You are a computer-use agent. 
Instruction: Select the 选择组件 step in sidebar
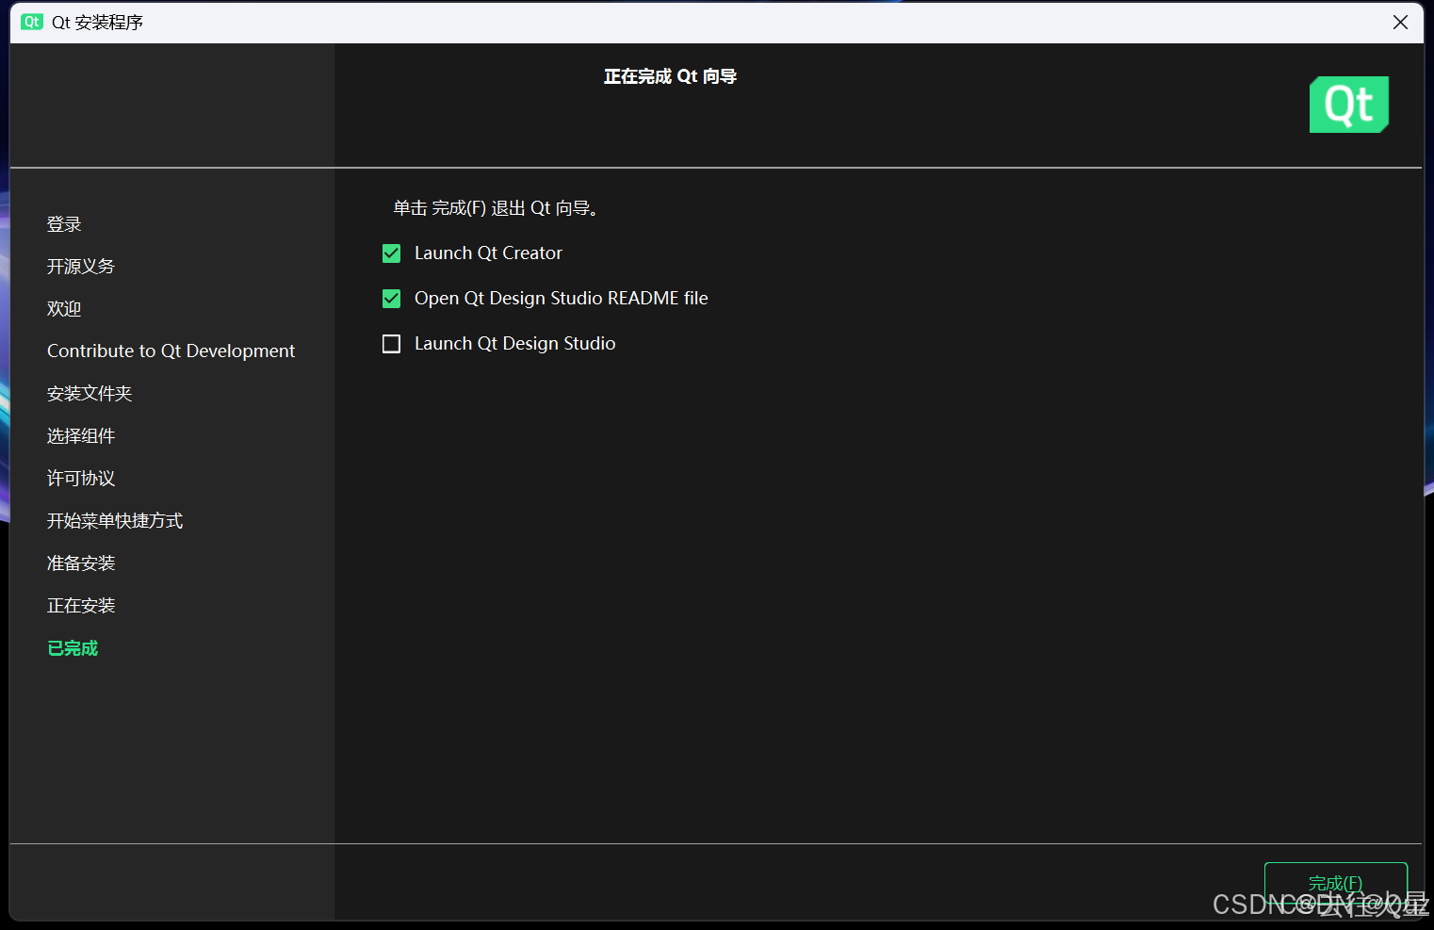81,436
